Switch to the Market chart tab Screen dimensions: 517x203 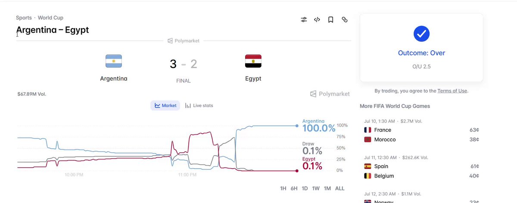pyautogui.click(x=165, y=106)
